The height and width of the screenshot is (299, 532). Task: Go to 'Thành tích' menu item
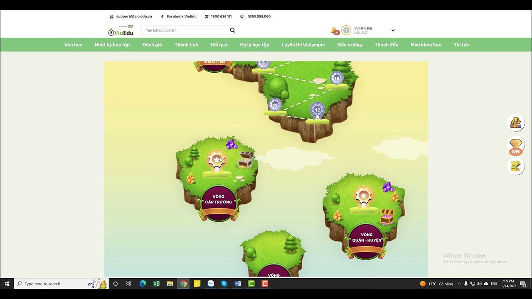[x=186, y=45]
